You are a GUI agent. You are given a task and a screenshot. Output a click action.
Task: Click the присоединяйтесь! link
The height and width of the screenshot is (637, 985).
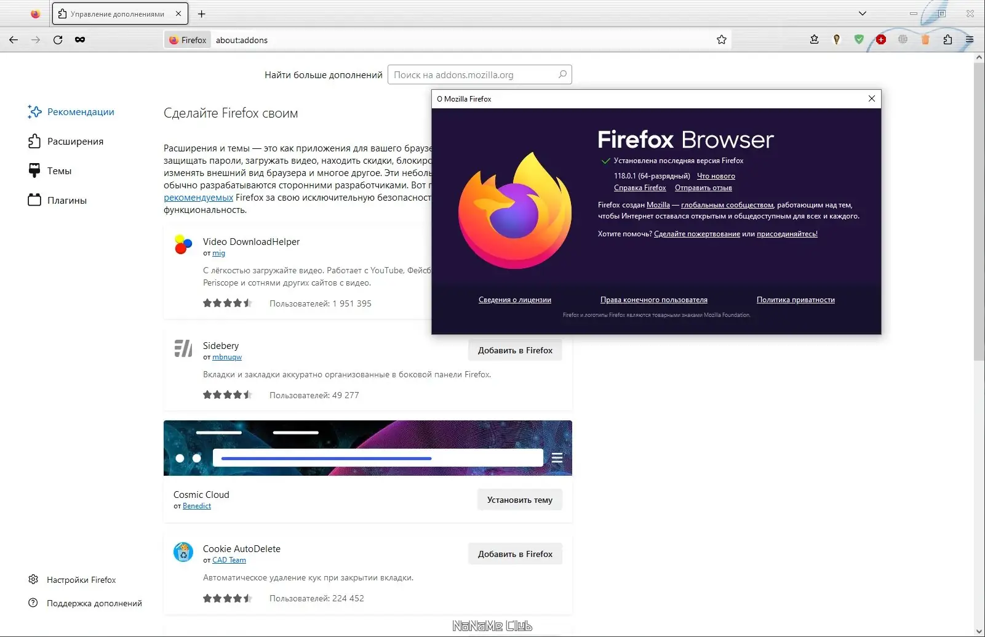pyautogui.click(x=787, y=234)
